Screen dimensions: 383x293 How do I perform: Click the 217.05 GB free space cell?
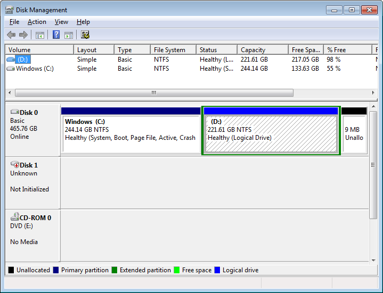pyautogui.click(x=305, y=60)
